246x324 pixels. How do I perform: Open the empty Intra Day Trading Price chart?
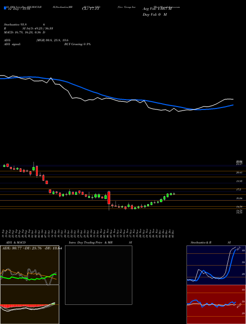[x=98, y=275]
